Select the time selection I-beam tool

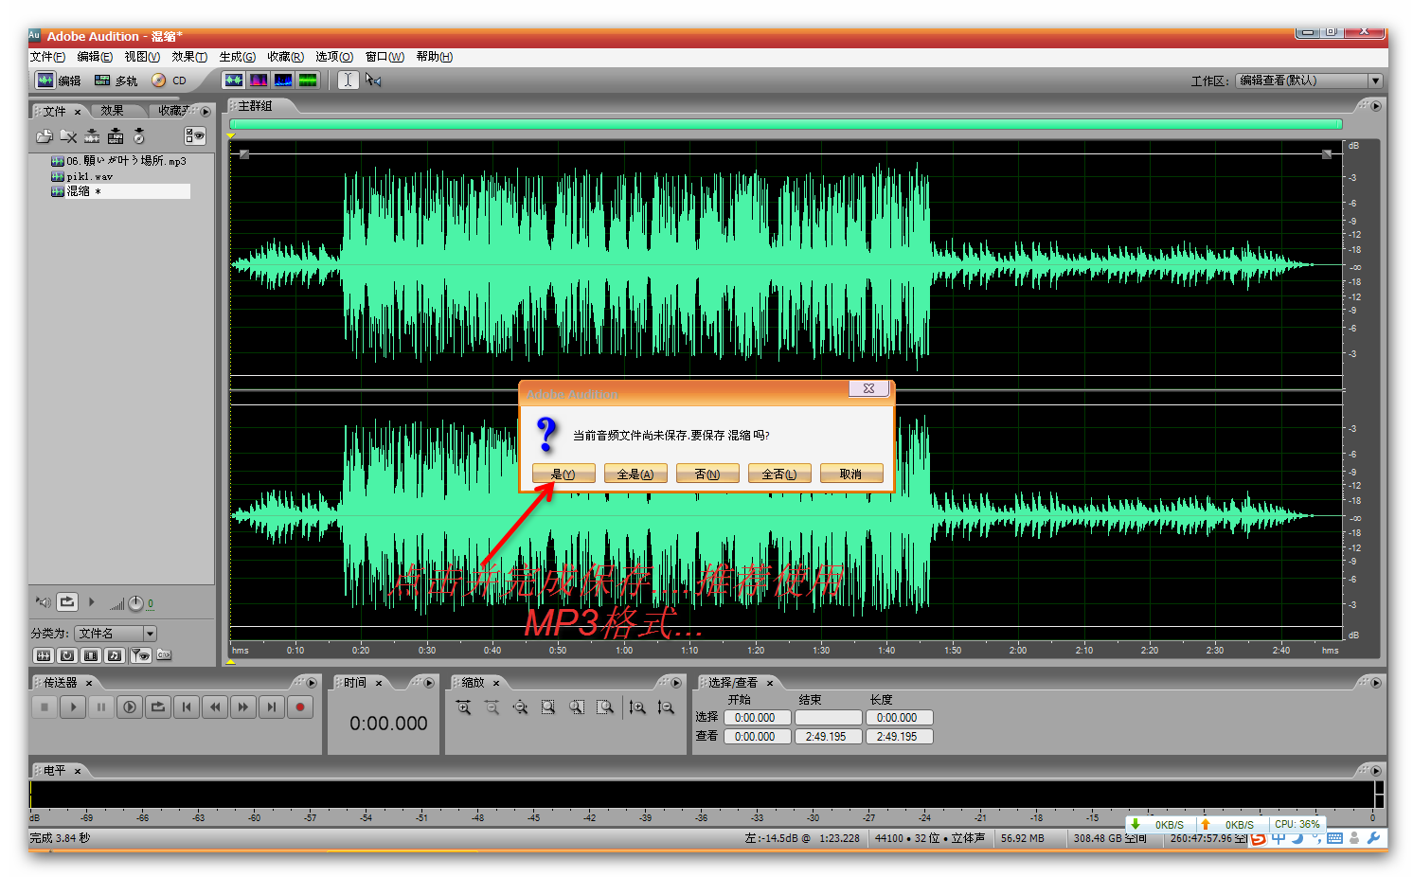[348, 81]
